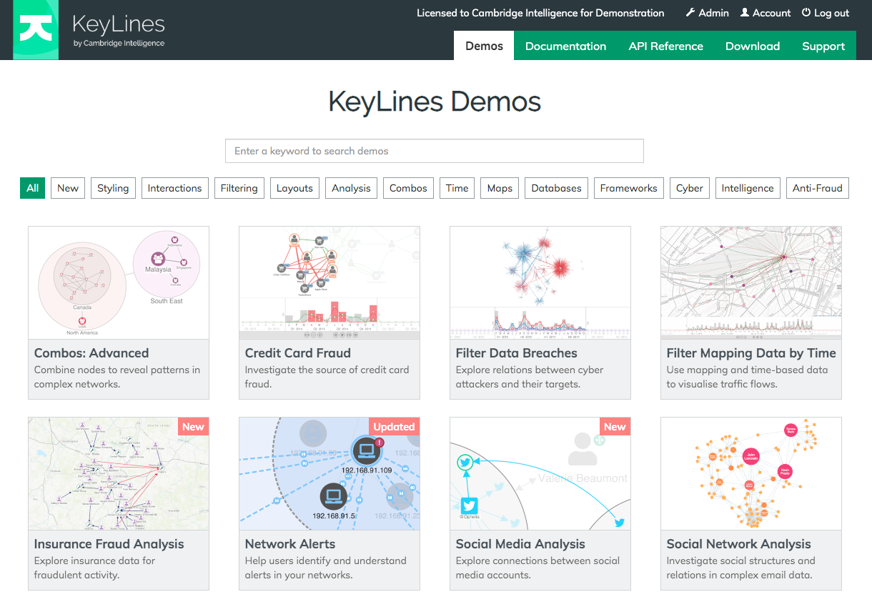The image size is (872, 597).
Task: Click the KeyLines logo icon
Action: click(x=36, y=29)
